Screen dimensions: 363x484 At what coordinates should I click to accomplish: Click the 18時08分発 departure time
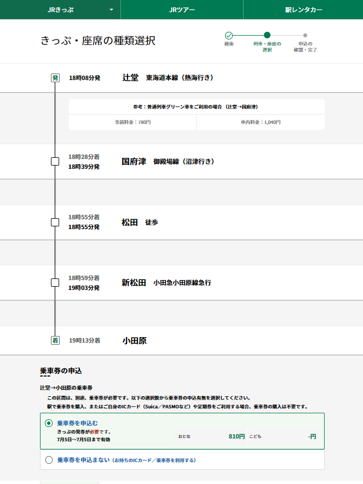[x=84, y=78]
